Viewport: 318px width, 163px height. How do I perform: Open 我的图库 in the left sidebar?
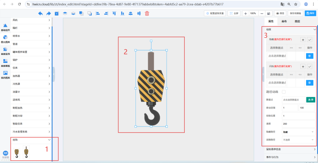click(5, 75)
